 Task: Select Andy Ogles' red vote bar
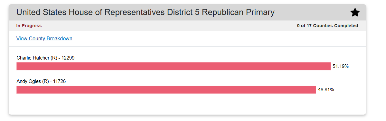pos(166,90)
